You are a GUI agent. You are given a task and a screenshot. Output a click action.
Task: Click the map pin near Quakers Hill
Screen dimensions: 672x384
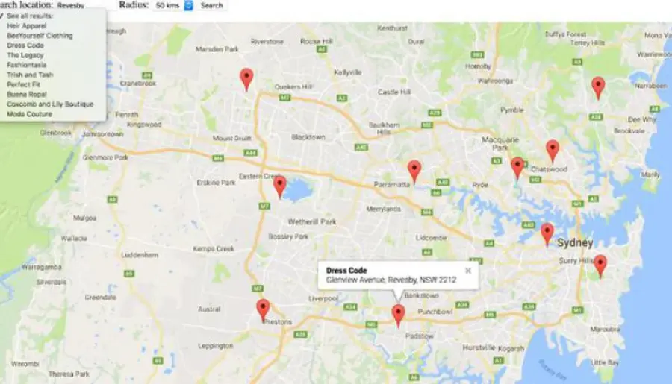click(x=246, y=80)
